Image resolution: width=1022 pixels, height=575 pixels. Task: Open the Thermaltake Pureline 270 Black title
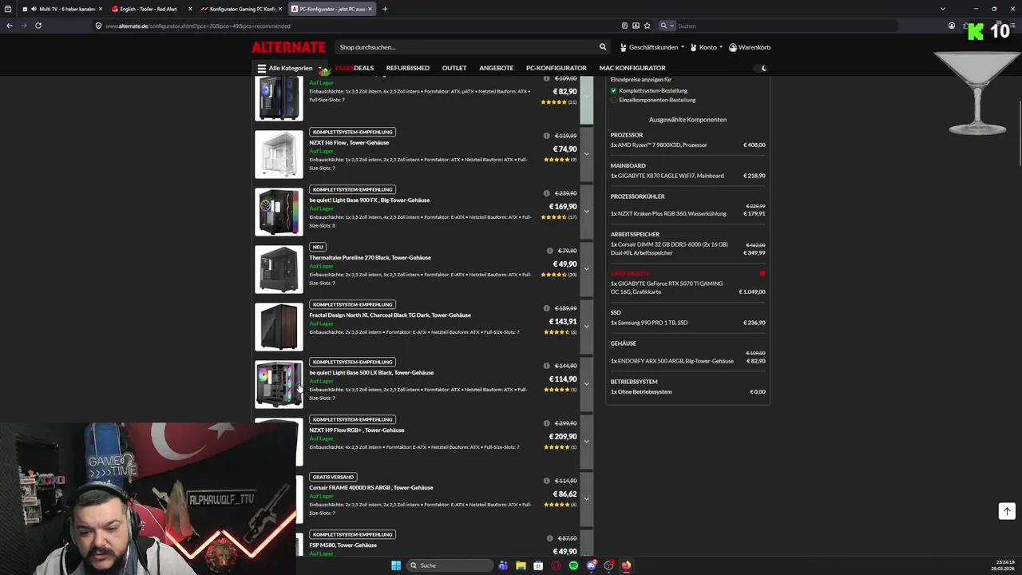[370, 257]
